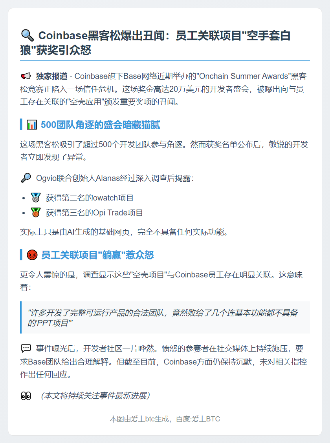Click the eyes emoji near the closing note
This screenshot has width=330, height=443.
pyautogui.click(x=26, y=396)
